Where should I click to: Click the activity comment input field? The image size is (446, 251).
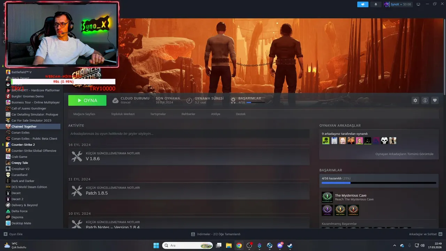189,134
